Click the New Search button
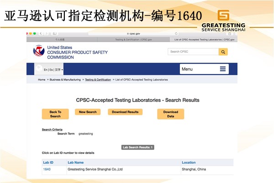 click(88, 112)
